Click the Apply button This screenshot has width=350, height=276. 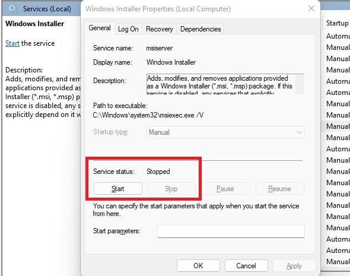tap(294, 266)
